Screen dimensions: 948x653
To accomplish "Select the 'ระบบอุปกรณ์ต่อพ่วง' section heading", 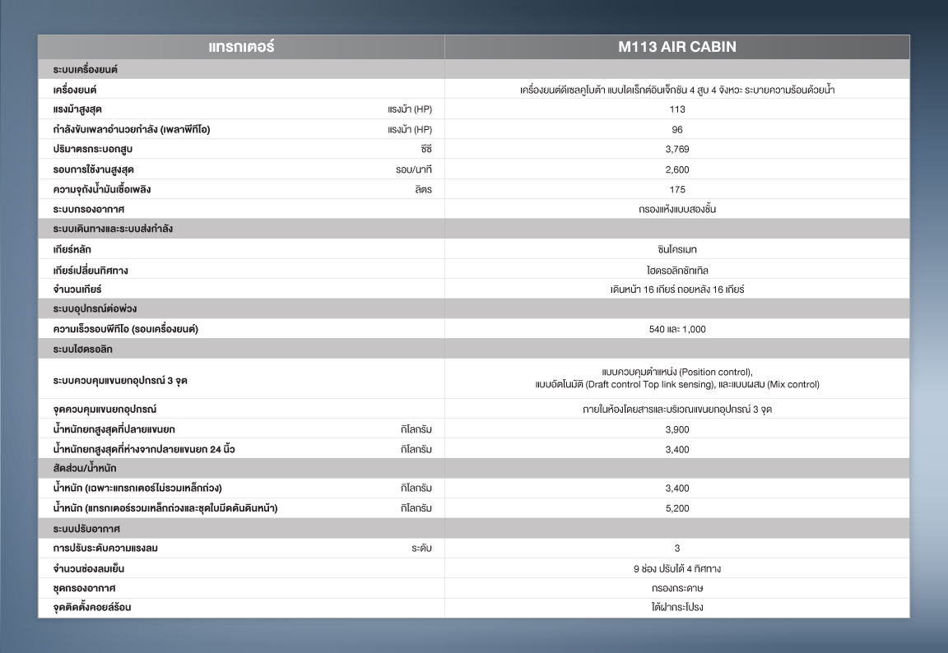I will [95, 308].
